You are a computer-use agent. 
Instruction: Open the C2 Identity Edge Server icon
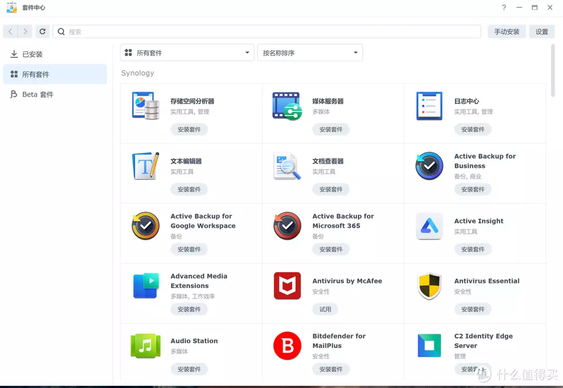coord(429,346)
